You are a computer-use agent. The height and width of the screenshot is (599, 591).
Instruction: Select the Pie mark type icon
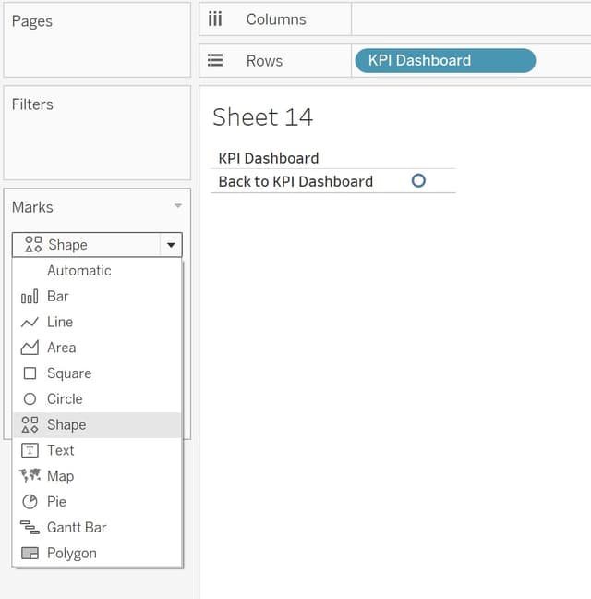pos(30,502)
